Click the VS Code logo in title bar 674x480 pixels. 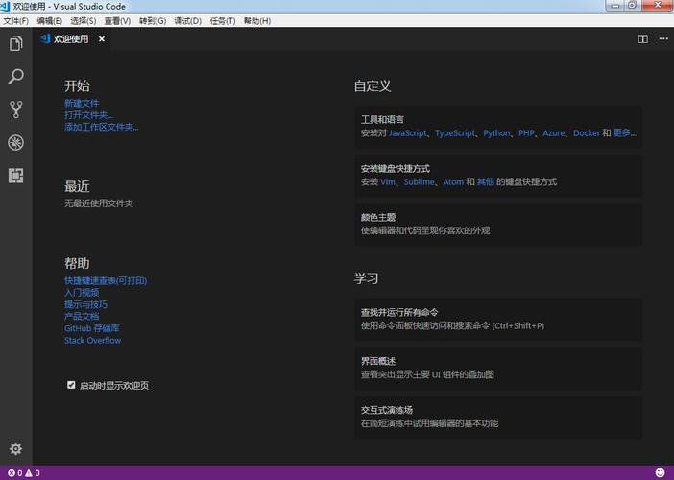pos(5,6)
